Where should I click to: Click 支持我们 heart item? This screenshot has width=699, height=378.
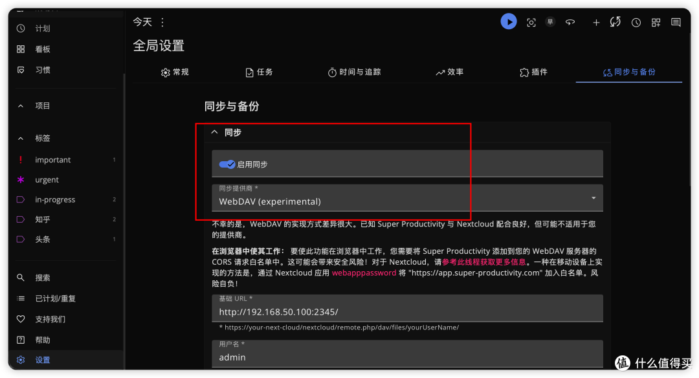[x=66, y=319]
